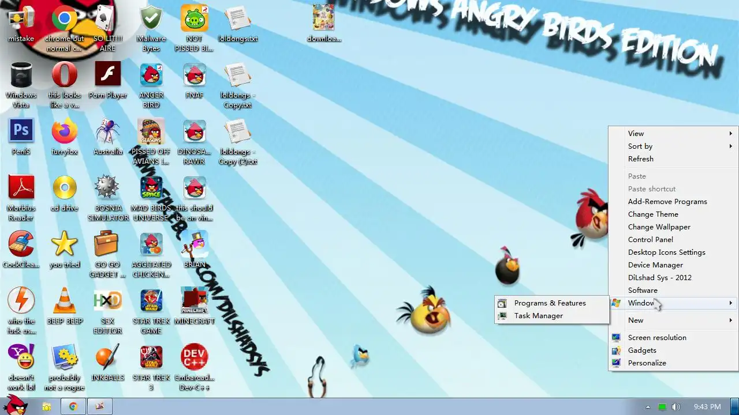Open the taskbar app next to Chrome
This screenshot has width=739, height=415.
100,406
